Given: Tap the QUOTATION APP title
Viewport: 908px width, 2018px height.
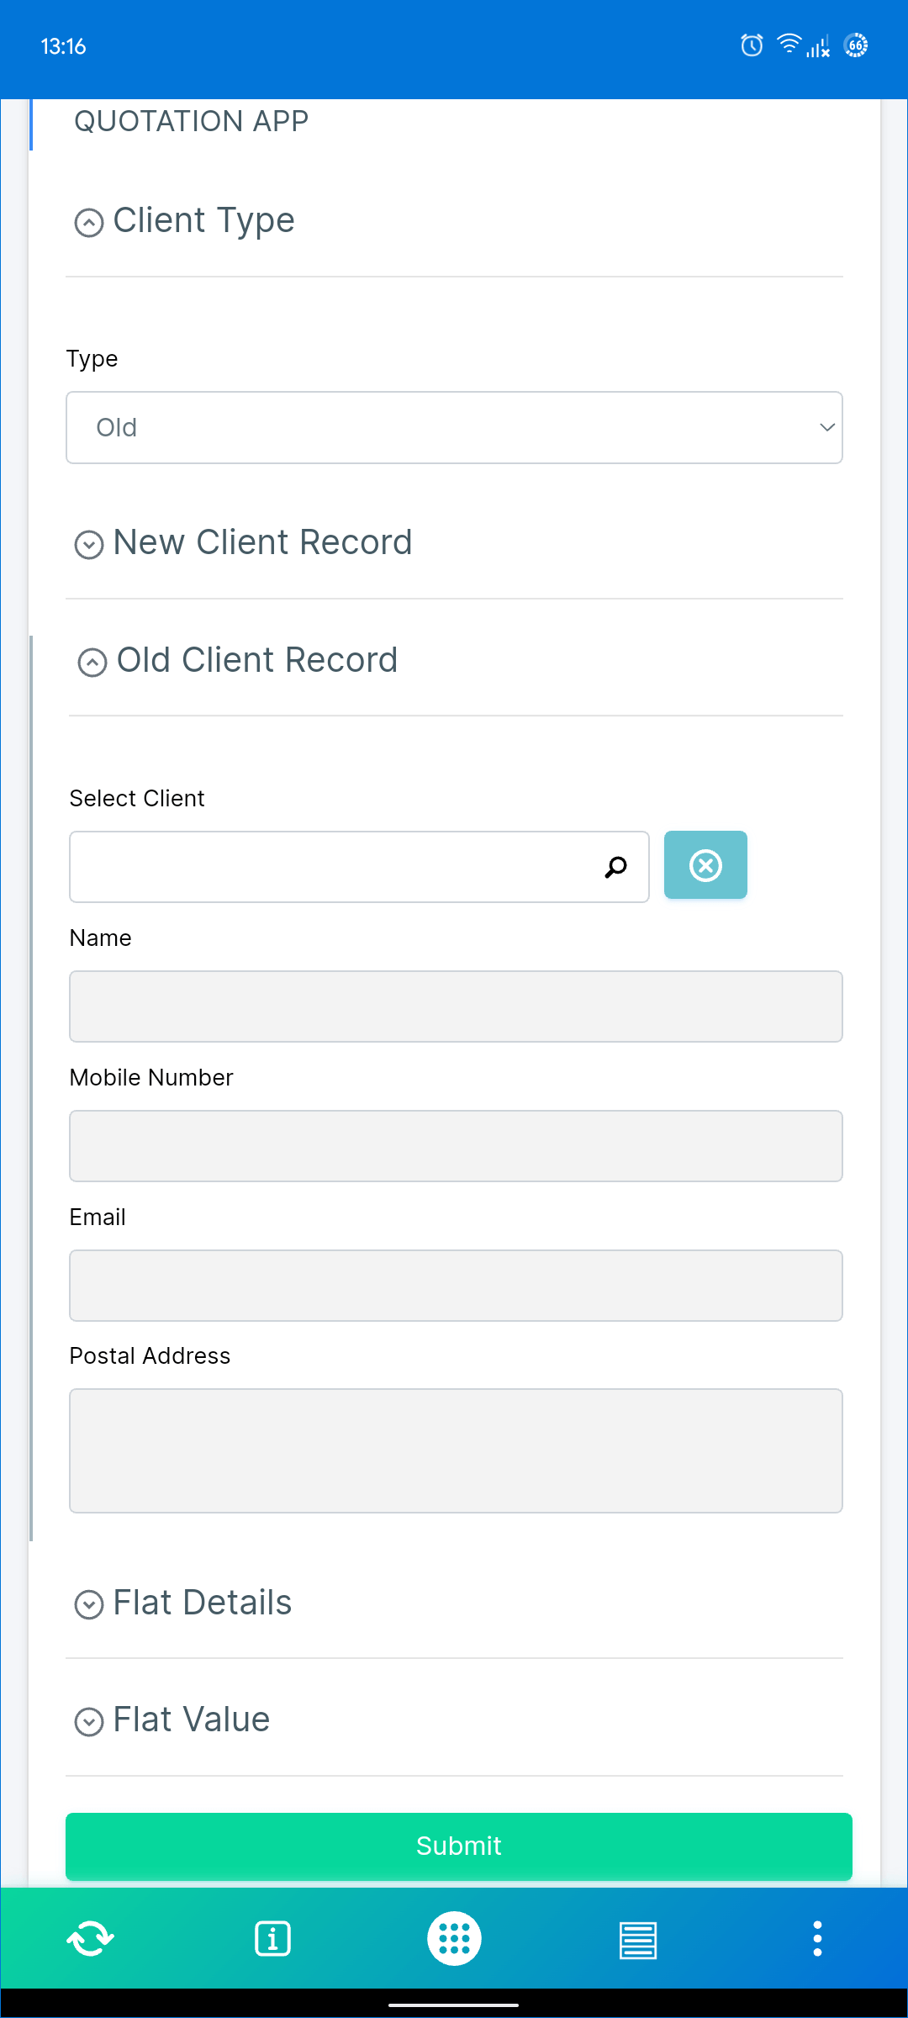Looking at the screenshot, I should 192,122.
